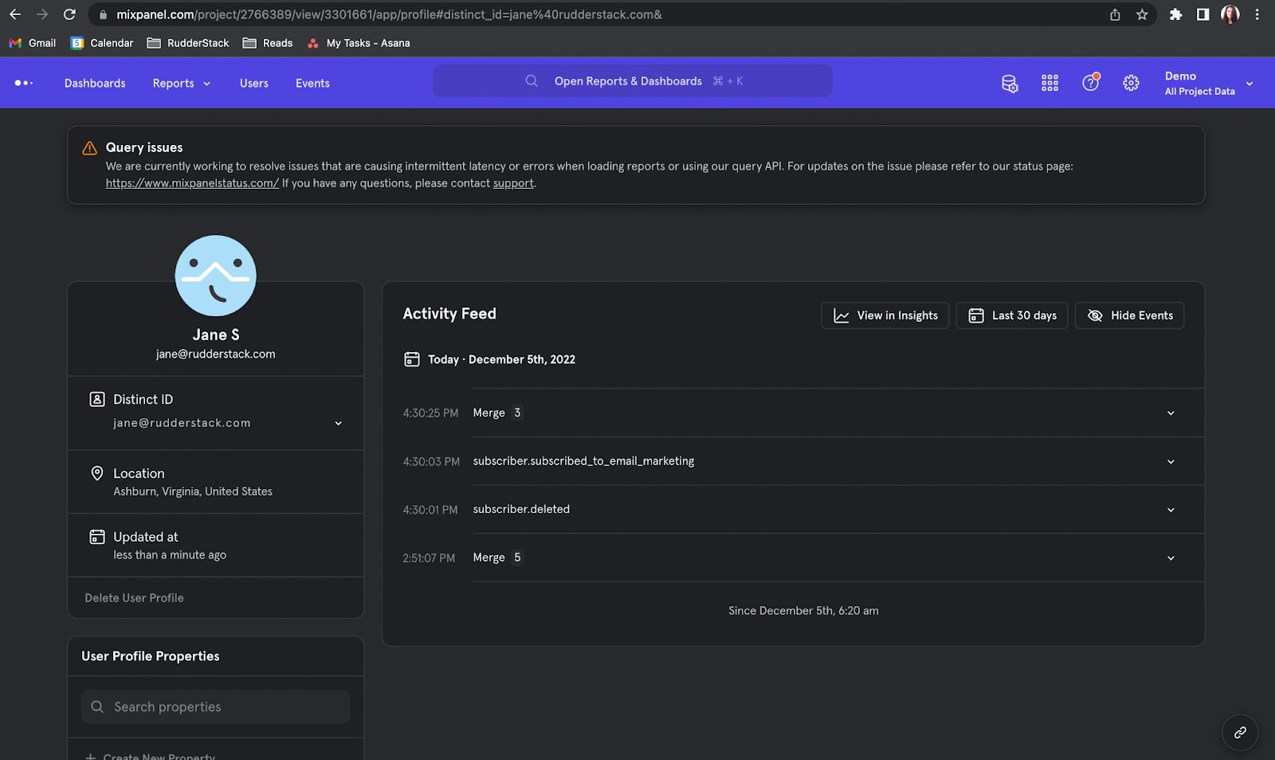Click 'Ashburn, Virginia, United States' location text
1275x760 pixels.
[193, 492]
